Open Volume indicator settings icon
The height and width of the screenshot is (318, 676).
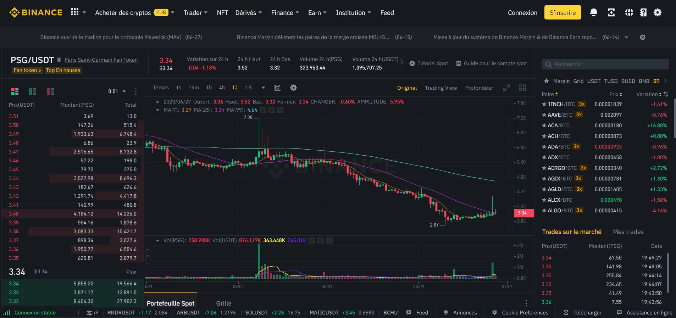point(321,240)
